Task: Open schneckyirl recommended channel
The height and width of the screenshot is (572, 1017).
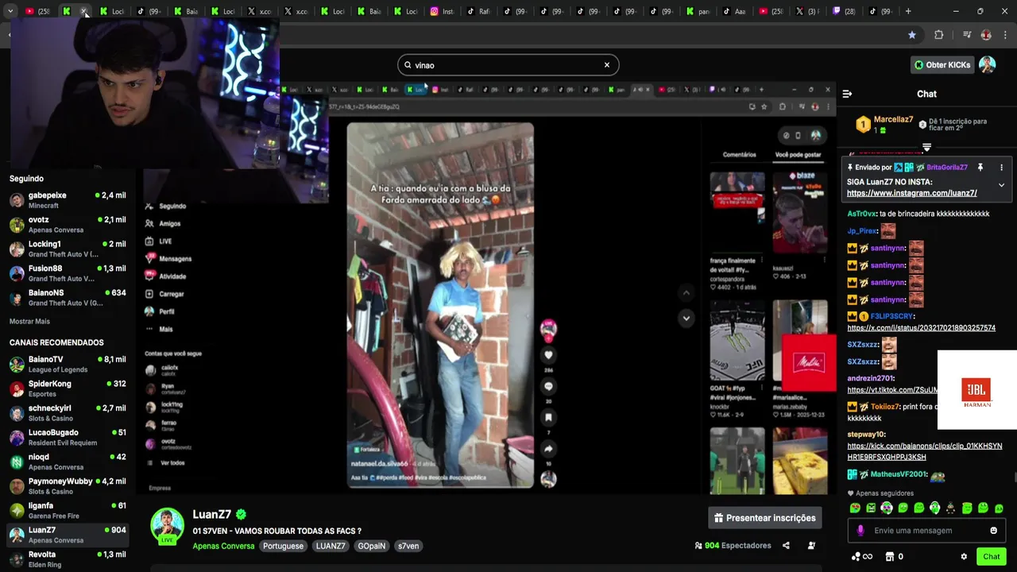Action: point(68,413)
